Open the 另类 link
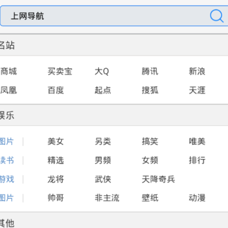This screenshot has height=228, width=228. pyautogui.click(x=103, y=141)
